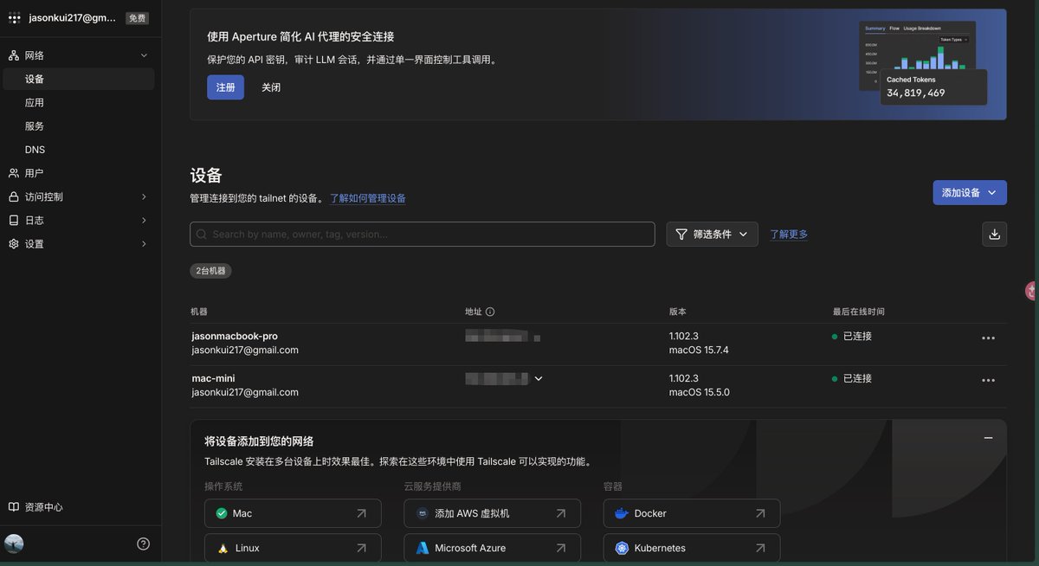Click the 注册 button in Aperture banner
Viewport: 1039px width, 566px height.
coord(225,87)
